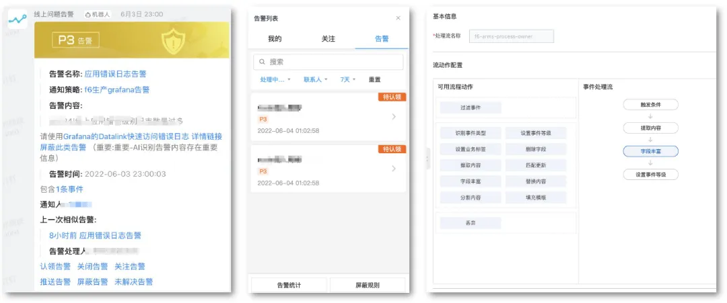Viewport: 727px width, 303px height.
Task: Select the 替换内容 action block
Action: click(x=536, y=181)
